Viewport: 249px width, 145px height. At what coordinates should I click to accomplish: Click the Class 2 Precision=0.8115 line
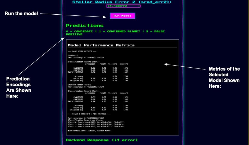click(96, 126)
